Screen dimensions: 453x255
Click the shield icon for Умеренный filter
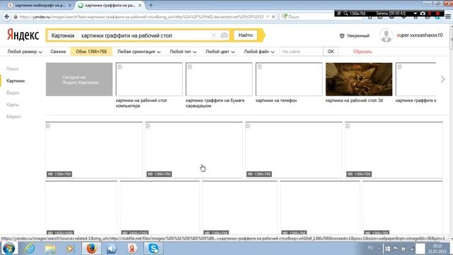[x=342, y=35]
